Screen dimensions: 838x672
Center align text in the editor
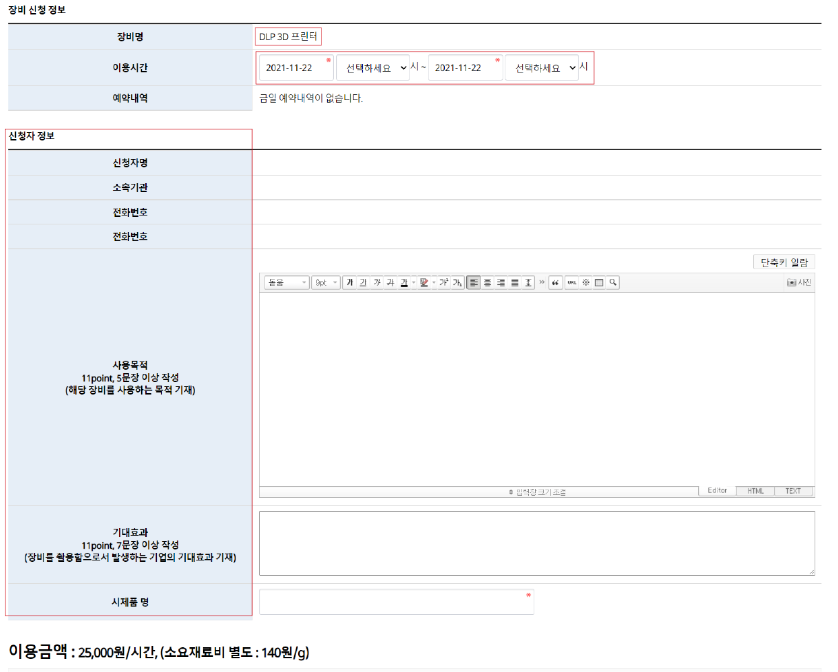click(x=487, y=282)
